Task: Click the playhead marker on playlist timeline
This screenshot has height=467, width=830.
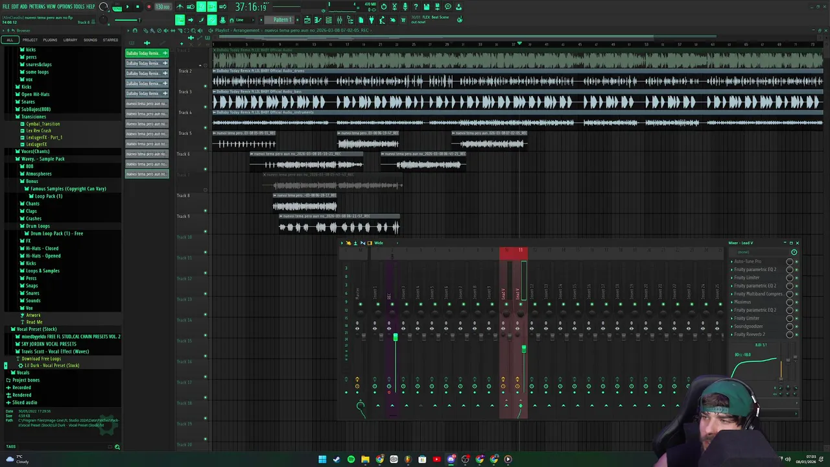Action: 519,43
